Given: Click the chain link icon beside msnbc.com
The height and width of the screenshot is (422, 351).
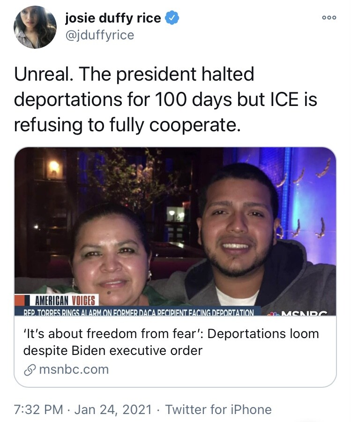Looking at the screenshot, I should pos(29,370).
